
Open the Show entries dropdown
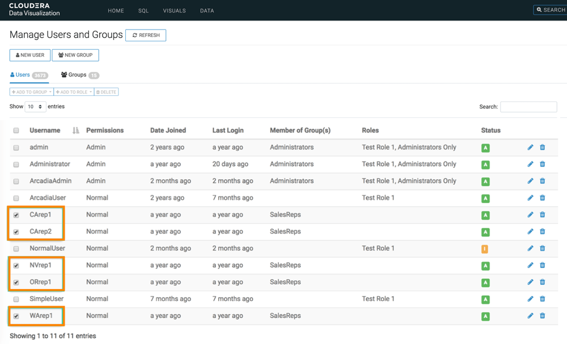35,107
